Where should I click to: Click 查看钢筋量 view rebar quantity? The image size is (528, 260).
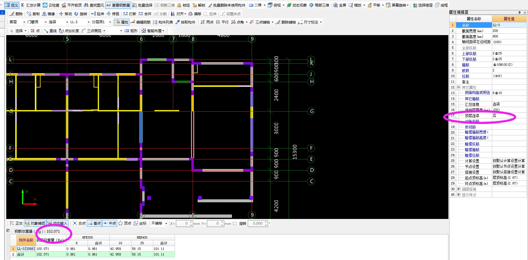pyautogui.click(x=118, y=5)
